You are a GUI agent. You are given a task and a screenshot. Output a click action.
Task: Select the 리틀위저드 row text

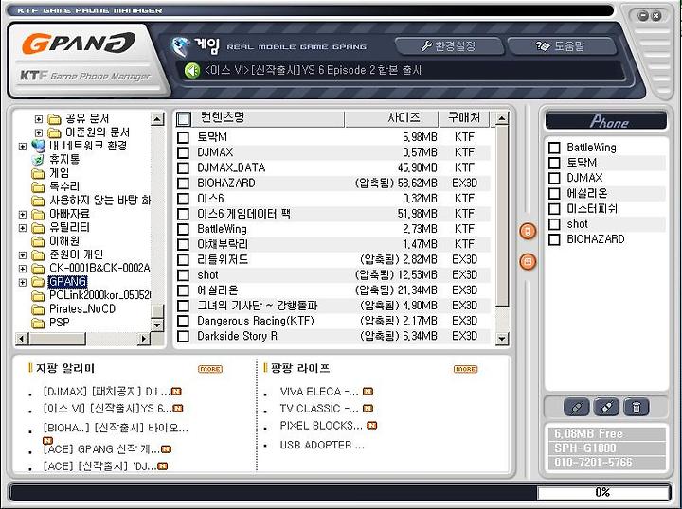coord(223,260)
